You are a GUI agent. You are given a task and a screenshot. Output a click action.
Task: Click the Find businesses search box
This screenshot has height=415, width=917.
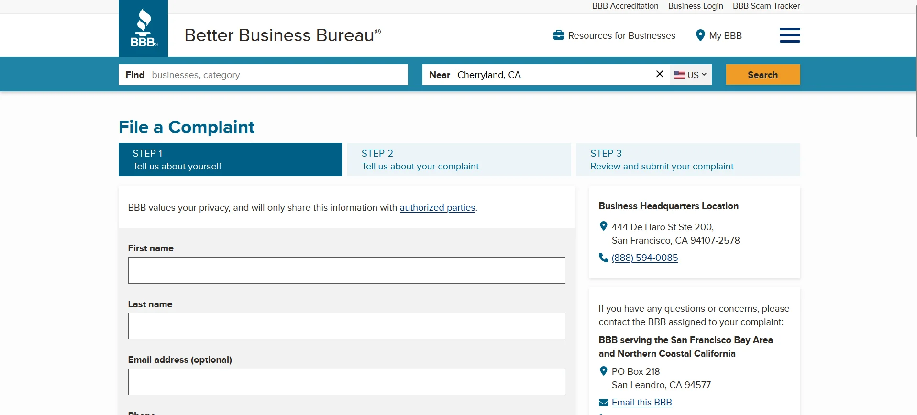(x=277, y=75)
